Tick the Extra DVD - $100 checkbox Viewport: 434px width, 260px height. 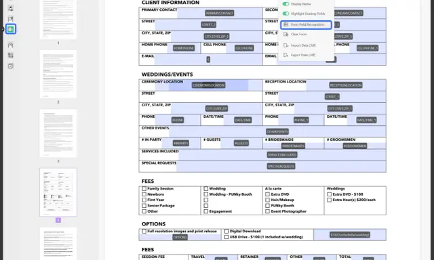(330, 194)
